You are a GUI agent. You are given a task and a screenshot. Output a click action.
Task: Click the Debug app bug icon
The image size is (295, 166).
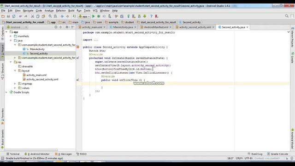pyautogui.click(x=99, y=17)
